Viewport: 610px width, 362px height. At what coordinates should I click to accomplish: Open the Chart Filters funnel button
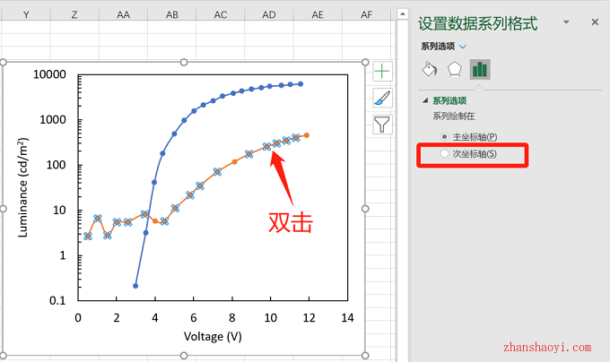click(382, 125)
